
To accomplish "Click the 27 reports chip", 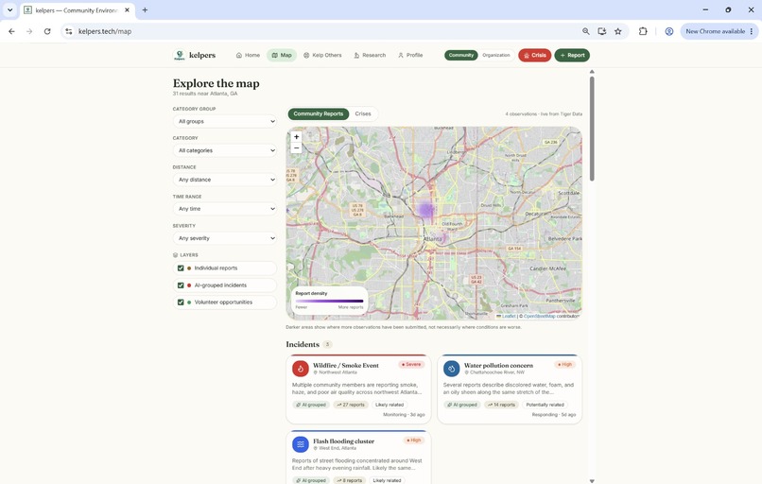I will click(x=351, y=405).
